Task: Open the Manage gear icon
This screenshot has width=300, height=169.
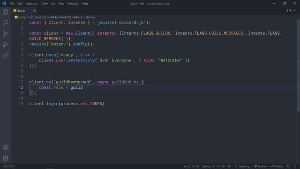Action: tap(5, 158)
